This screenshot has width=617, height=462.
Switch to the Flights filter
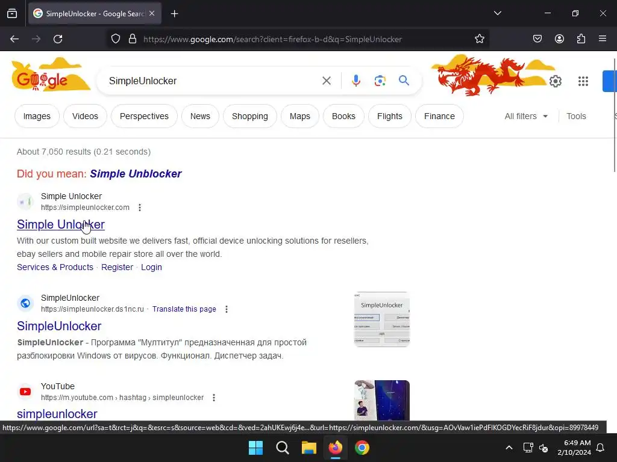(390, 116)
